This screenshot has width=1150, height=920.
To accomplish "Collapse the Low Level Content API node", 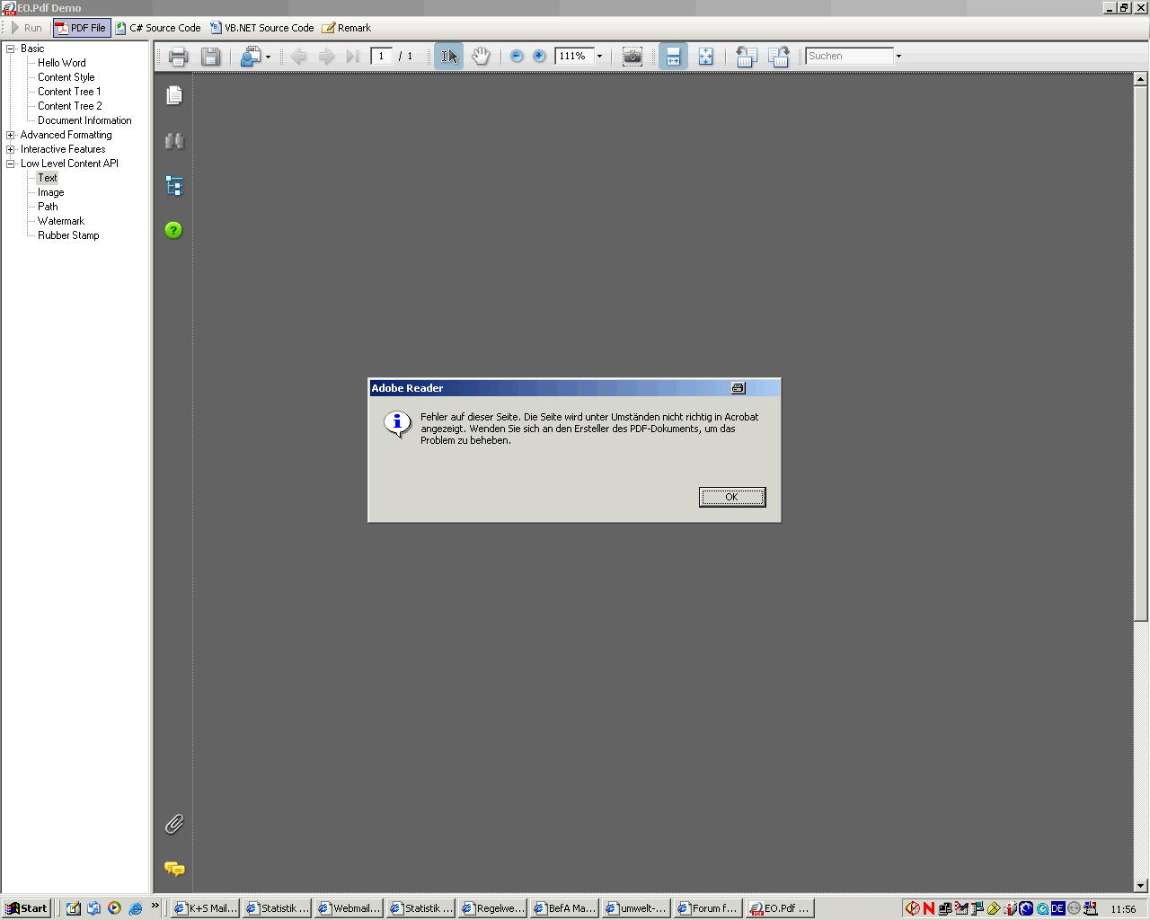I will point(11,164).
